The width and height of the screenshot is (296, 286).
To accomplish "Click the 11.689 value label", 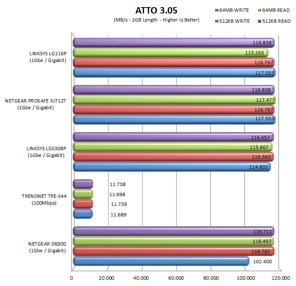I will click(x=118, y=215).
